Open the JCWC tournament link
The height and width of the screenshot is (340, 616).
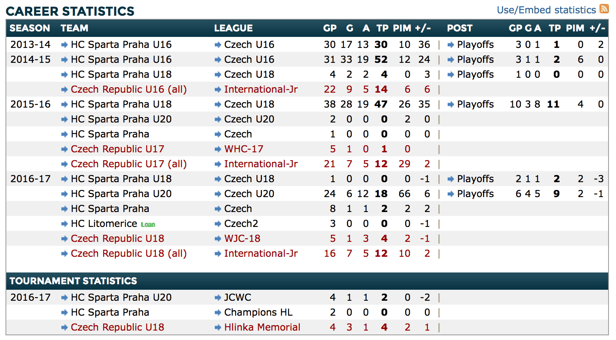(x=238, y=298)
